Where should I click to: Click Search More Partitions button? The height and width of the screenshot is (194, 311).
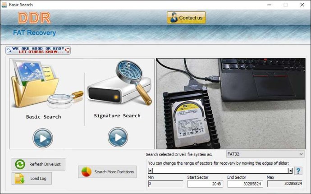pos(108,172)
